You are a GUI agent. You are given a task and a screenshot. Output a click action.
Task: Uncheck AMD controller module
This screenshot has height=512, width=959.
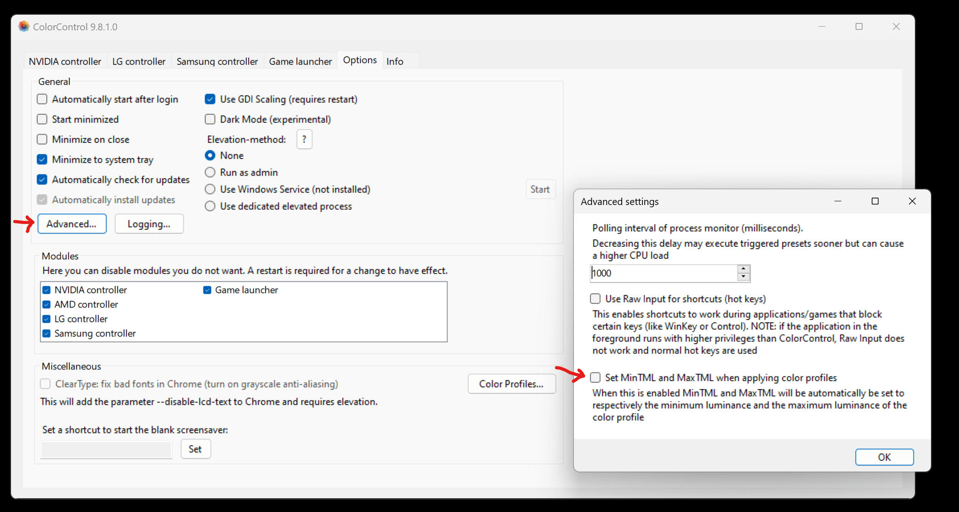tap(46, 305)
